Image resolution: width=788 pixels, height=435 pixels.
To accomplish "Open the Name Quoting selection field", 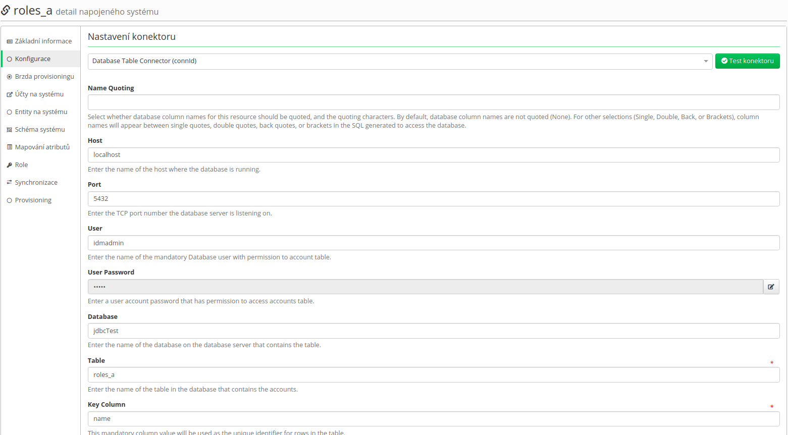I will tap(434, 102).
